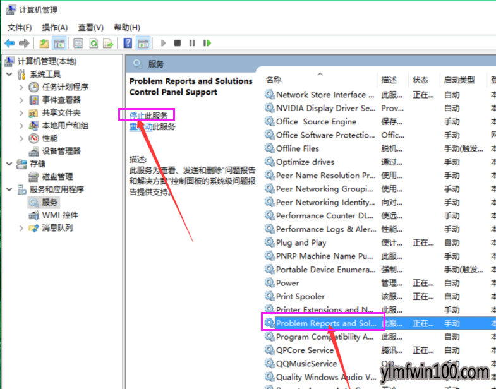Click the 停止 (stop this service) link
This screenshot has height=389, width=496.
click(137, 116)
